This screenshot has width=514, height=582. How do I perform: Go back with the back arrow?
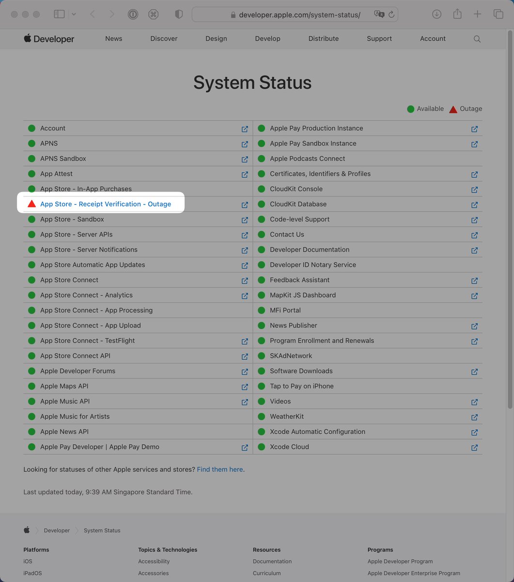[93, 15]
